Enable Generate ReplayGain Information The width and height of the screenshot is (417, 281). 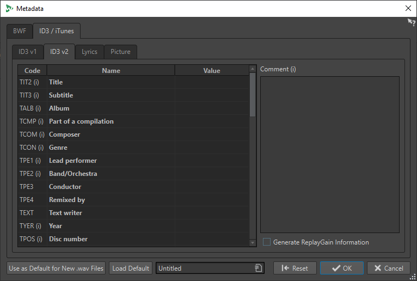click(x=267, y=242)
